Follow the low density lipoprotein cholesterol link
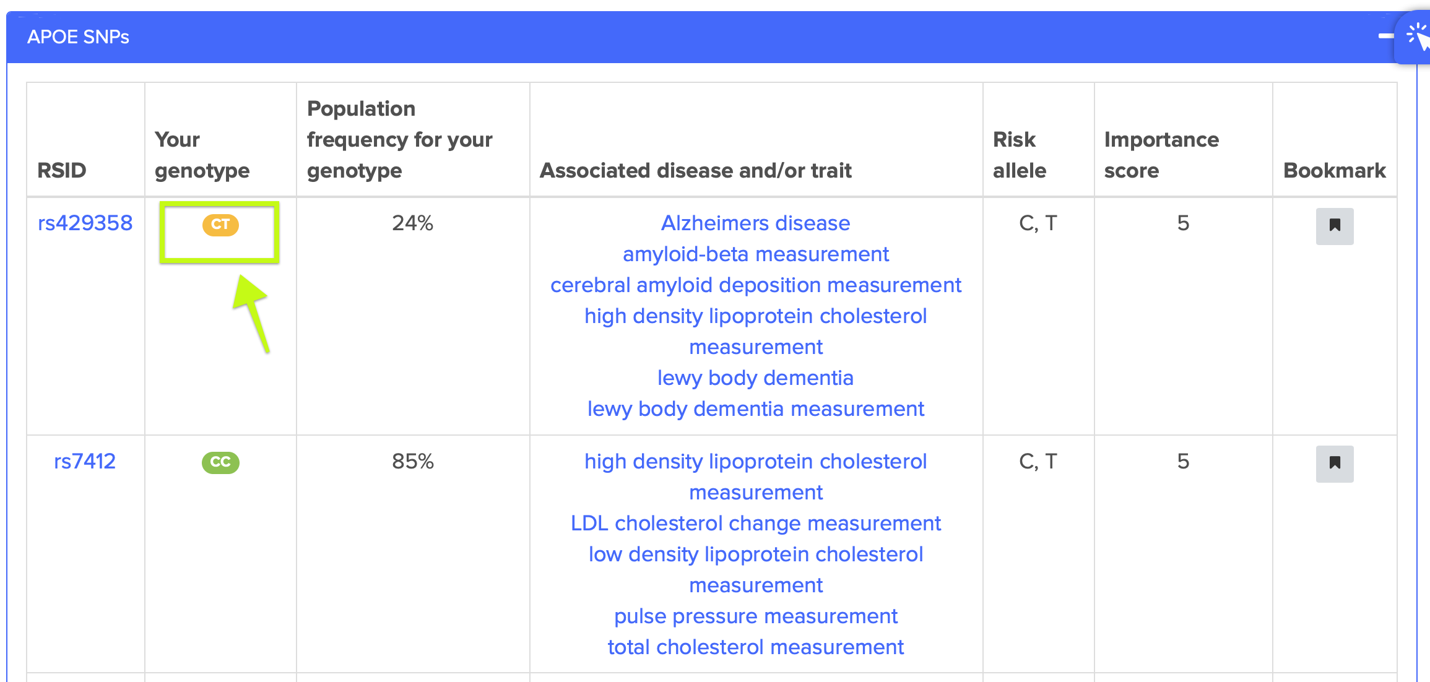The width and height of the screenshot is (1430, 682). (x=755, y=554)
